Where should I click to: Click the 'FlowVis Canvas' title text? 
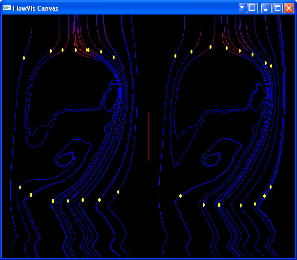tap(36, 8)
